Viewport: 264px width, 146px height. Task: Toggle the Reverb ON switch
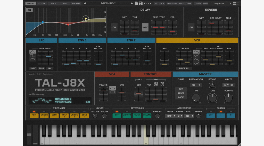(191, 27)
